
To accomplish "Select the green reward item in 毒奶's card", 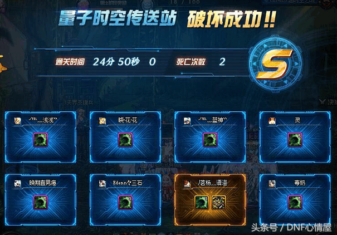I will pyautogui.click(x=295, y=202).
